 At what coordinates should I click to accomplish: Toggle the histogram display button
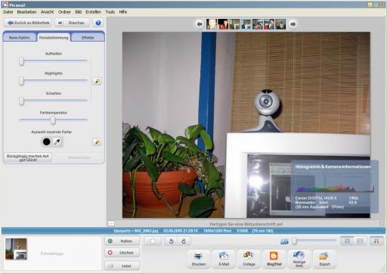point(376,241)
